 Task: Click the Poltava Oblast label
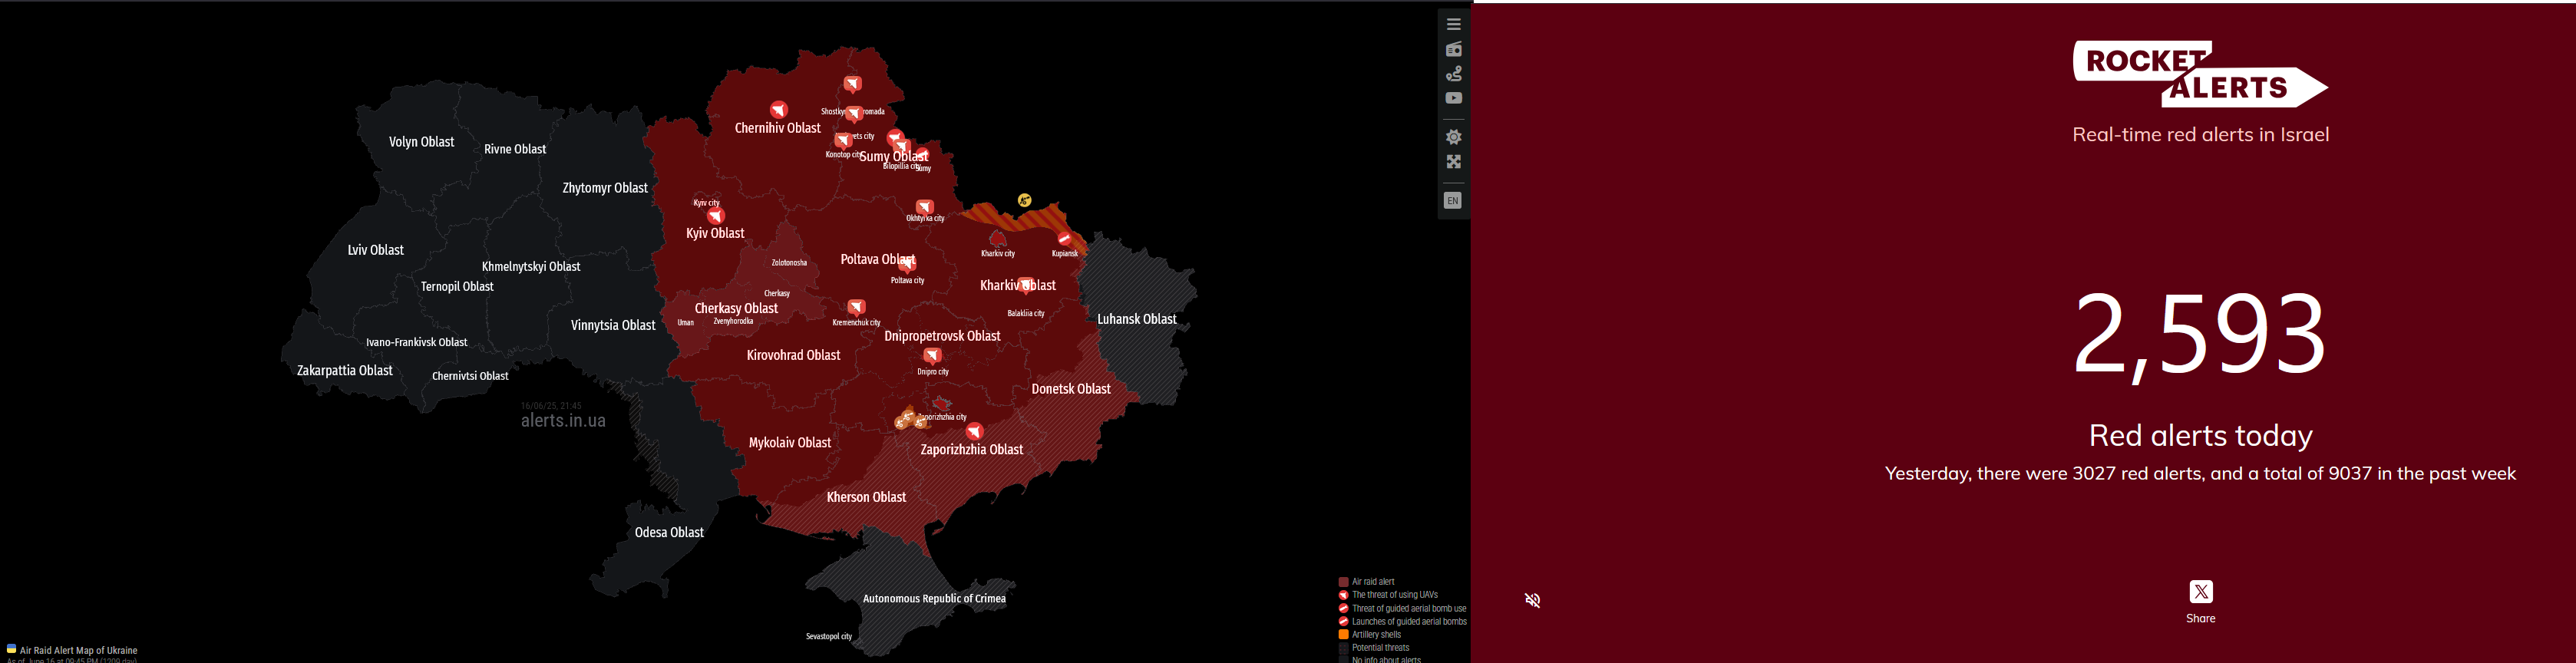tap(878, 259)
